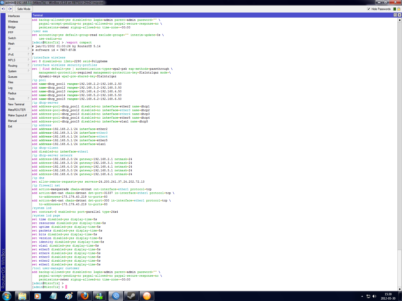Click the Safe Mode button
Image resolution: width=402 pixels, height=301 pixels.
(24, 9)
